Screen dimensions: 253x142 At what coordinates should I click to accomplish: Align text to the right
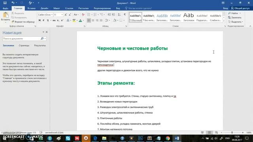point(97,21)
